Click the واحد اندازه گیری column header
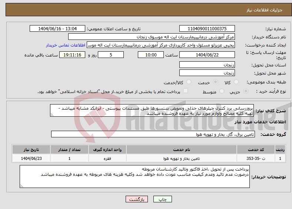Image resolution: width=292 pixels, height=209 pixels. [107, 150]
